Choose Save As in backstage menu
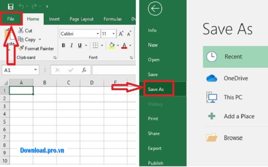The height and width of the screenshot is (167, 268). 156,89
